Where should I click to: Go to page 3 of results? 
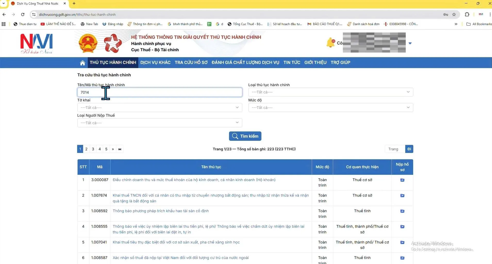[93, 149]
